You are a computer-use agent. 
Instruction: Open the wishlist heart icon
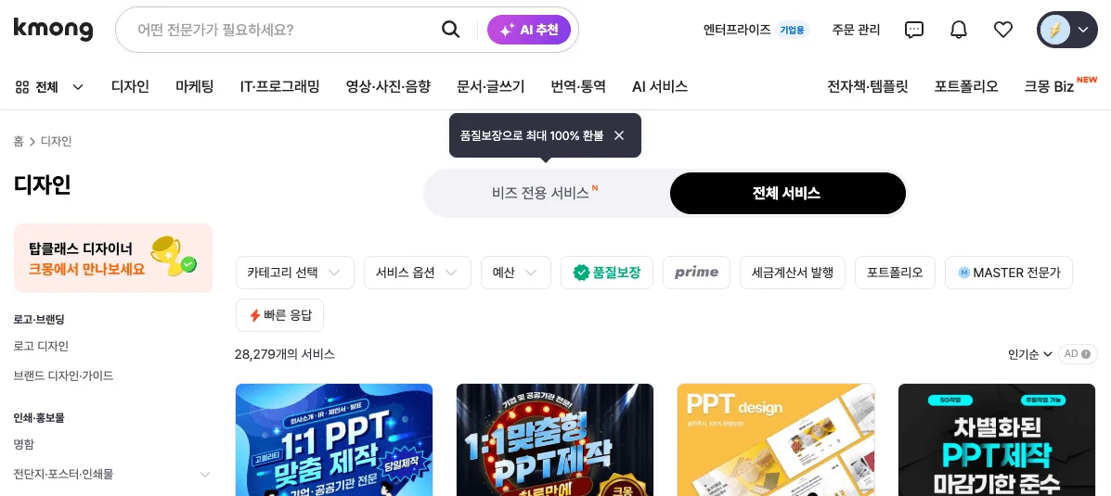click(x=1003, y=30)
